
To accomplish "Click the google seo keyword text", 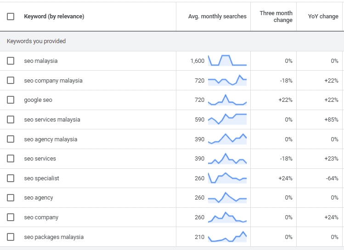I will pos(38,100).
